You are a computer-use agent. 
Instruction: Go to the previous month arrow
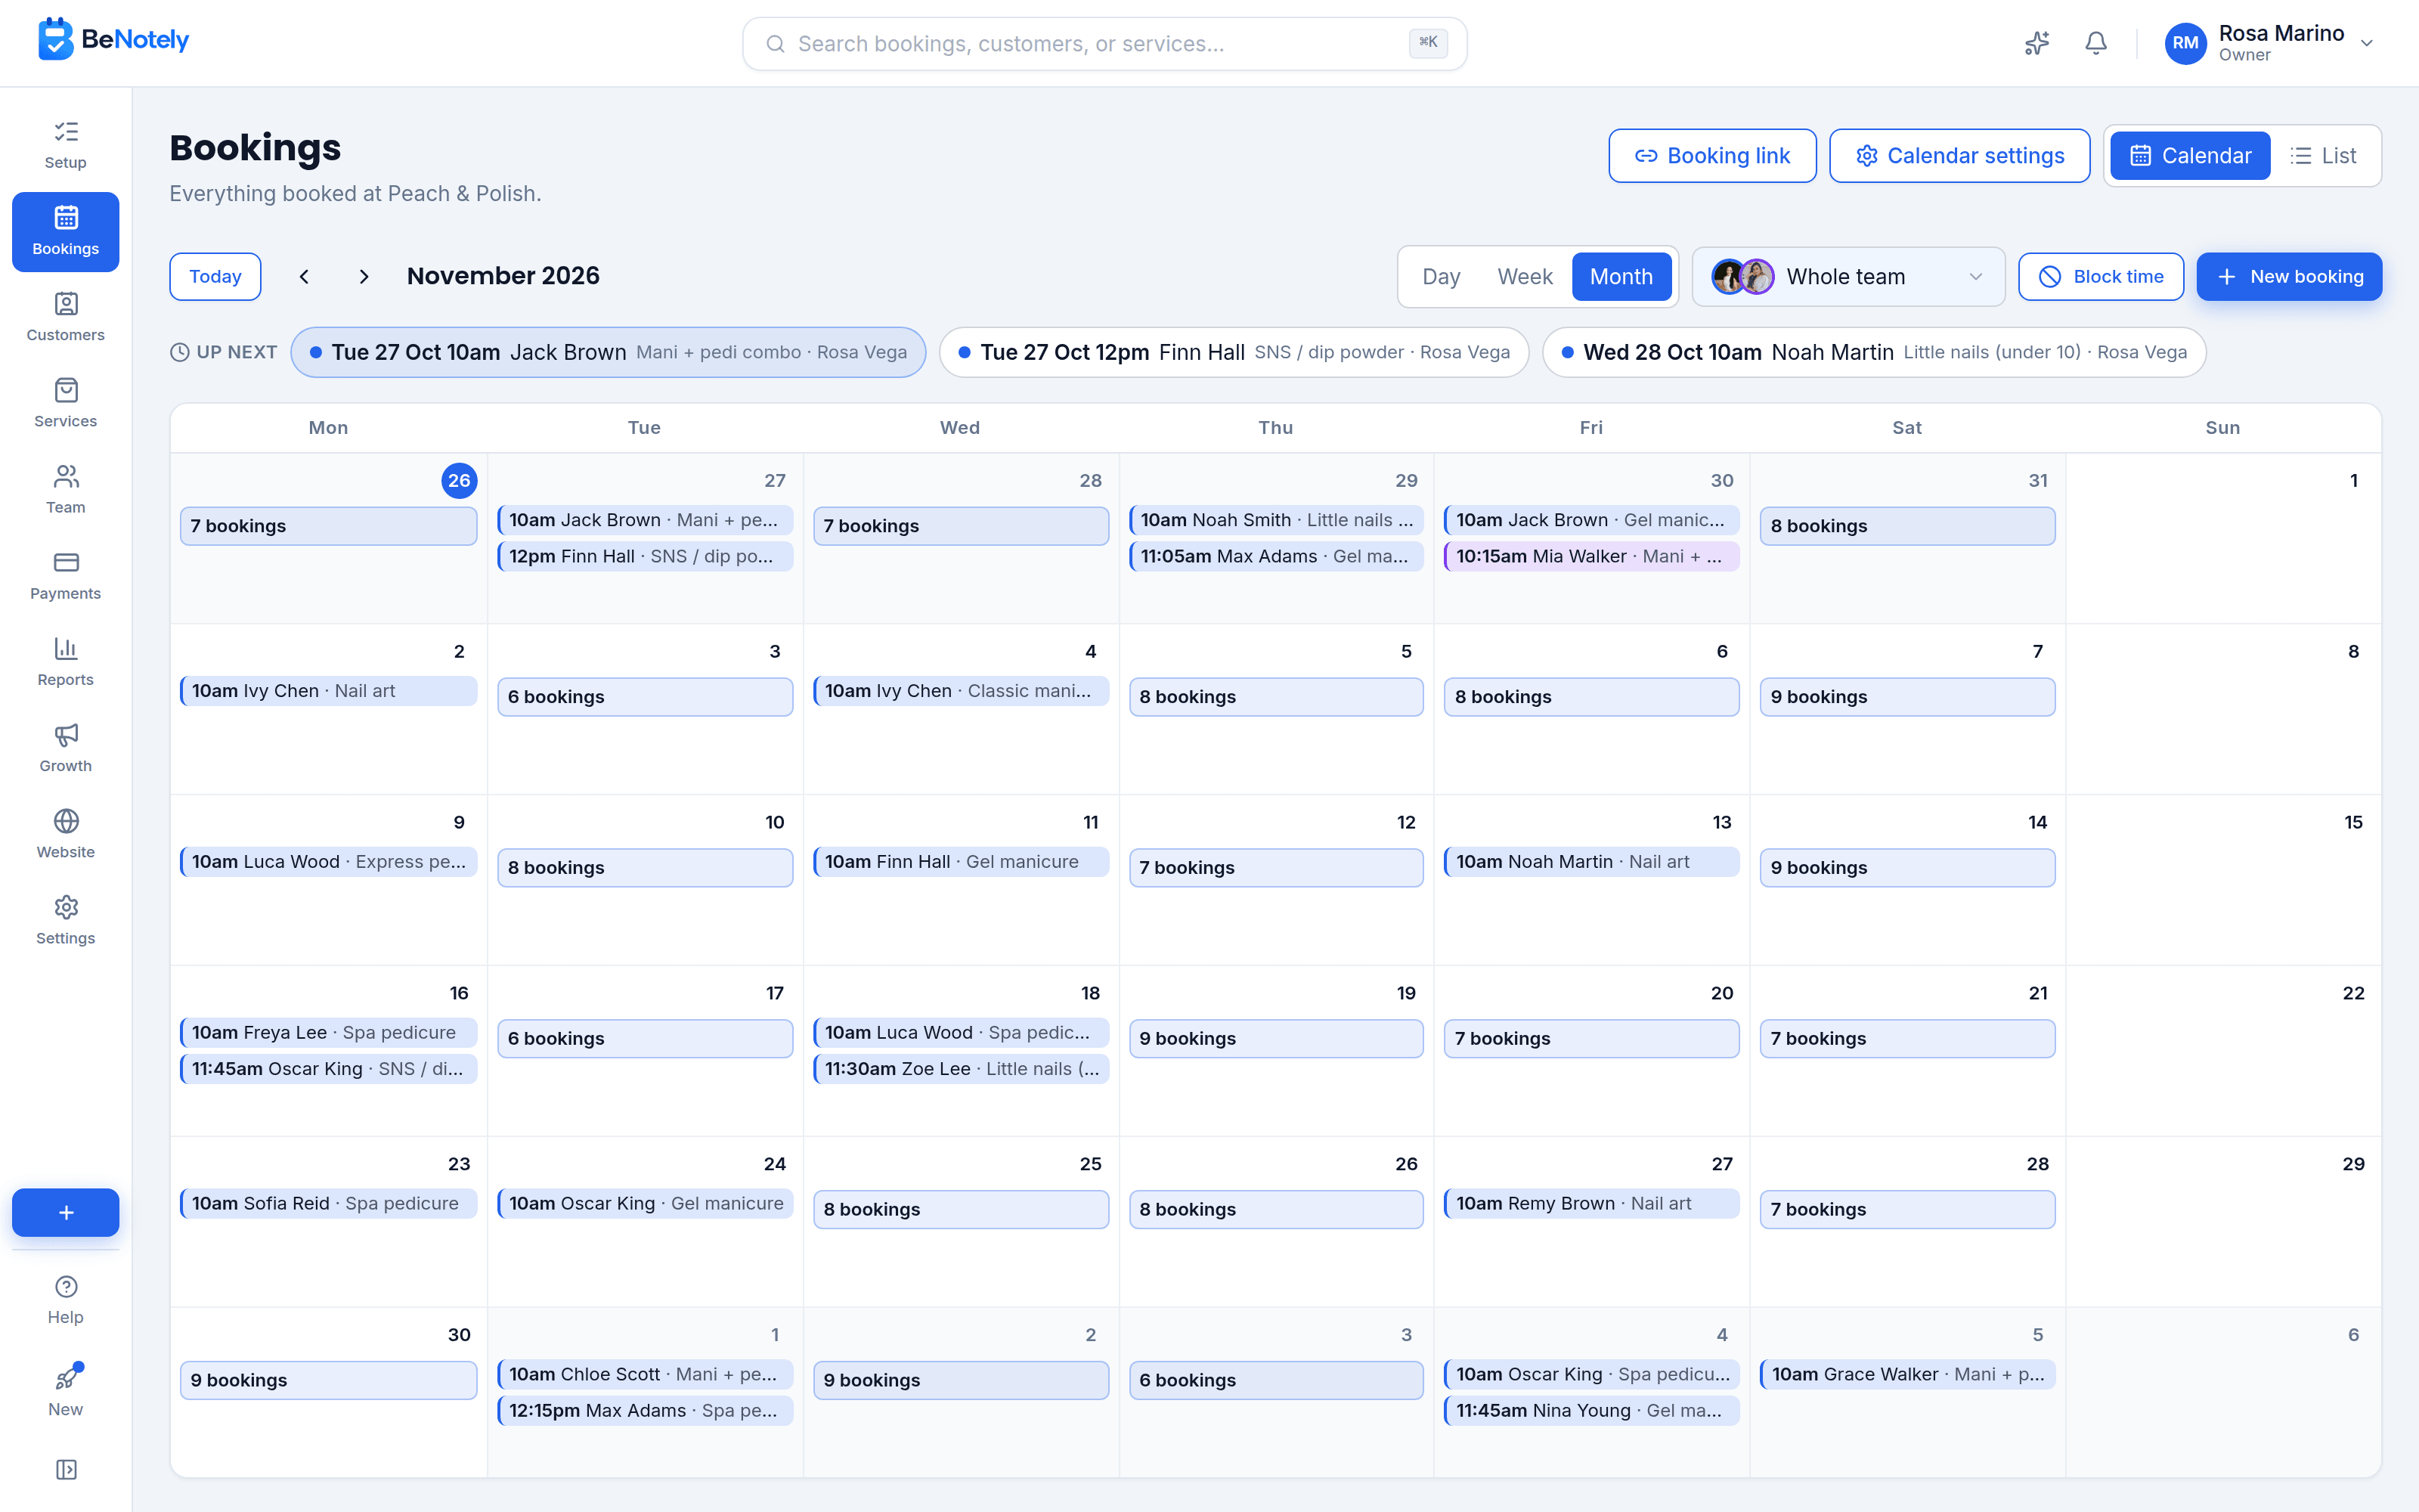point(305,277)
